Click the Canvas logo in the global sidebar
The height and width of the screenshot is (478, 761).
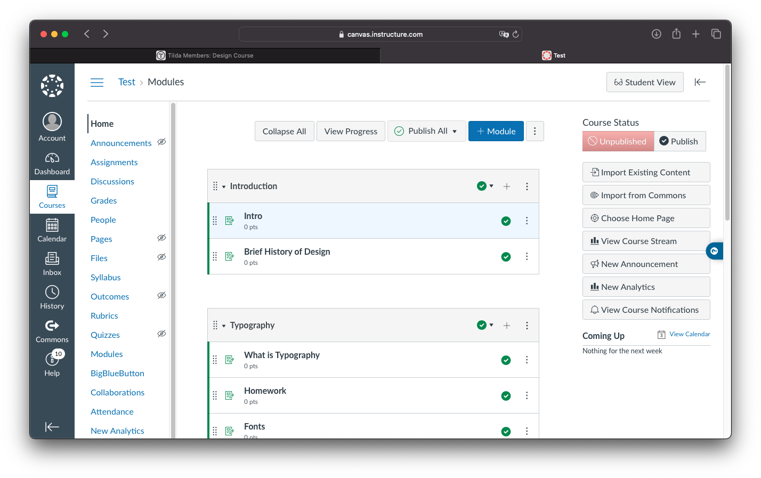coord(52,86)
